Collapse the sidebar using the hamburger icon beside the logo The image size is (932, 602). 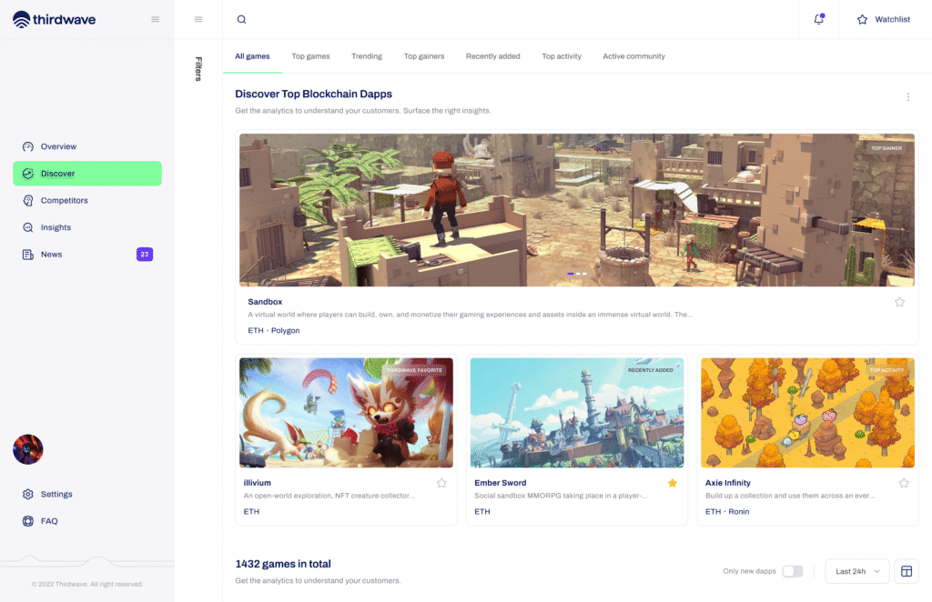click(x=155, y=20)
